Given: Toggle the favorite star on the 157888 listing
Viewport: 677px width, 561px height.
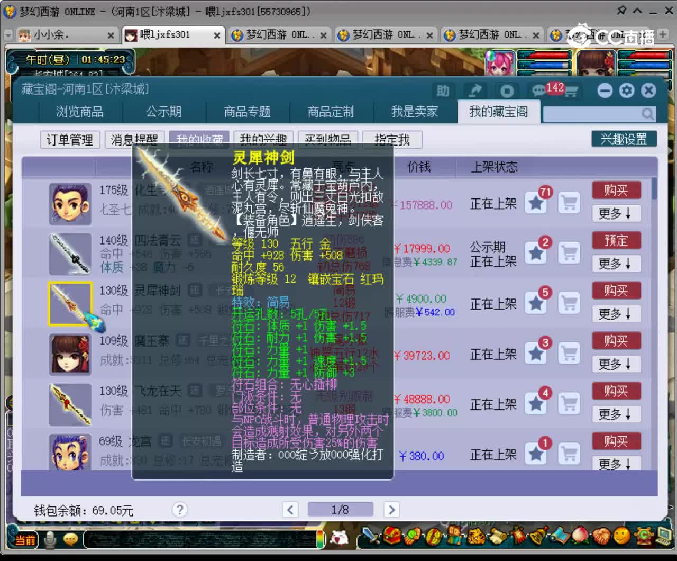Looking at the screenshot, I should (x=536, y=202).
